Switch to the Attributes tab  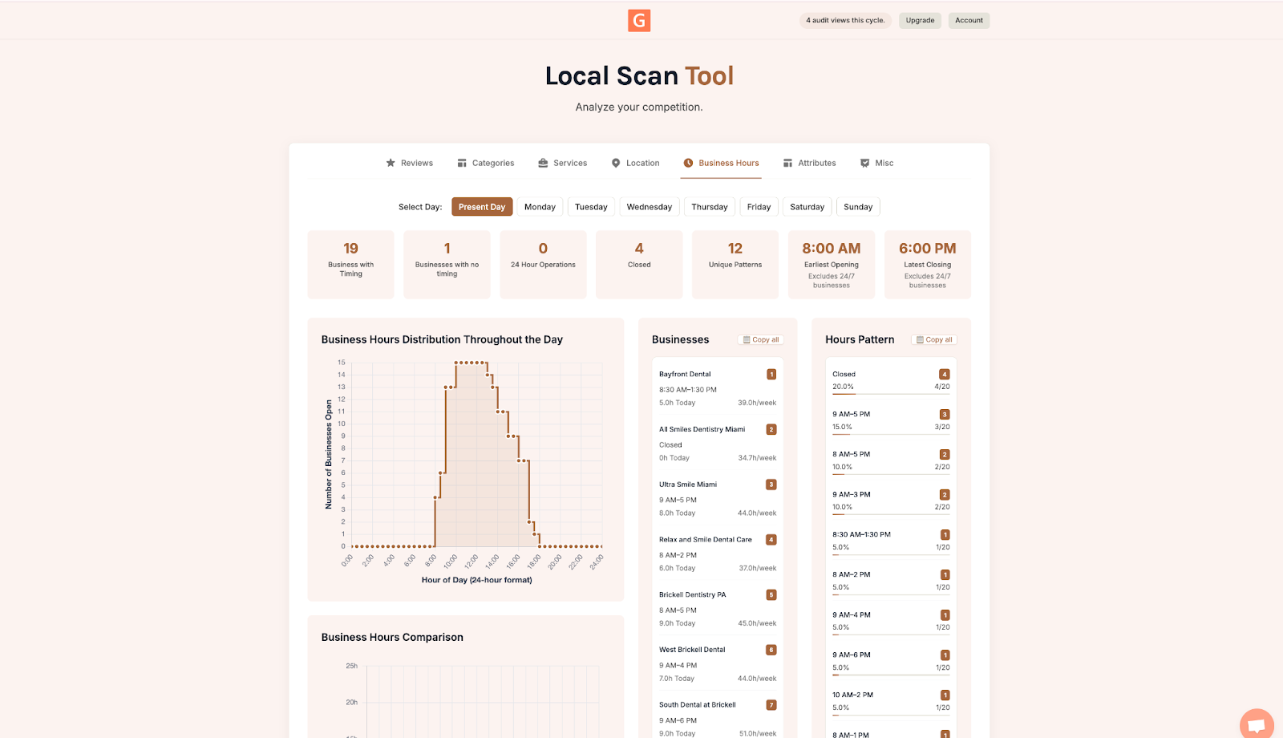(x=809, y=163)
